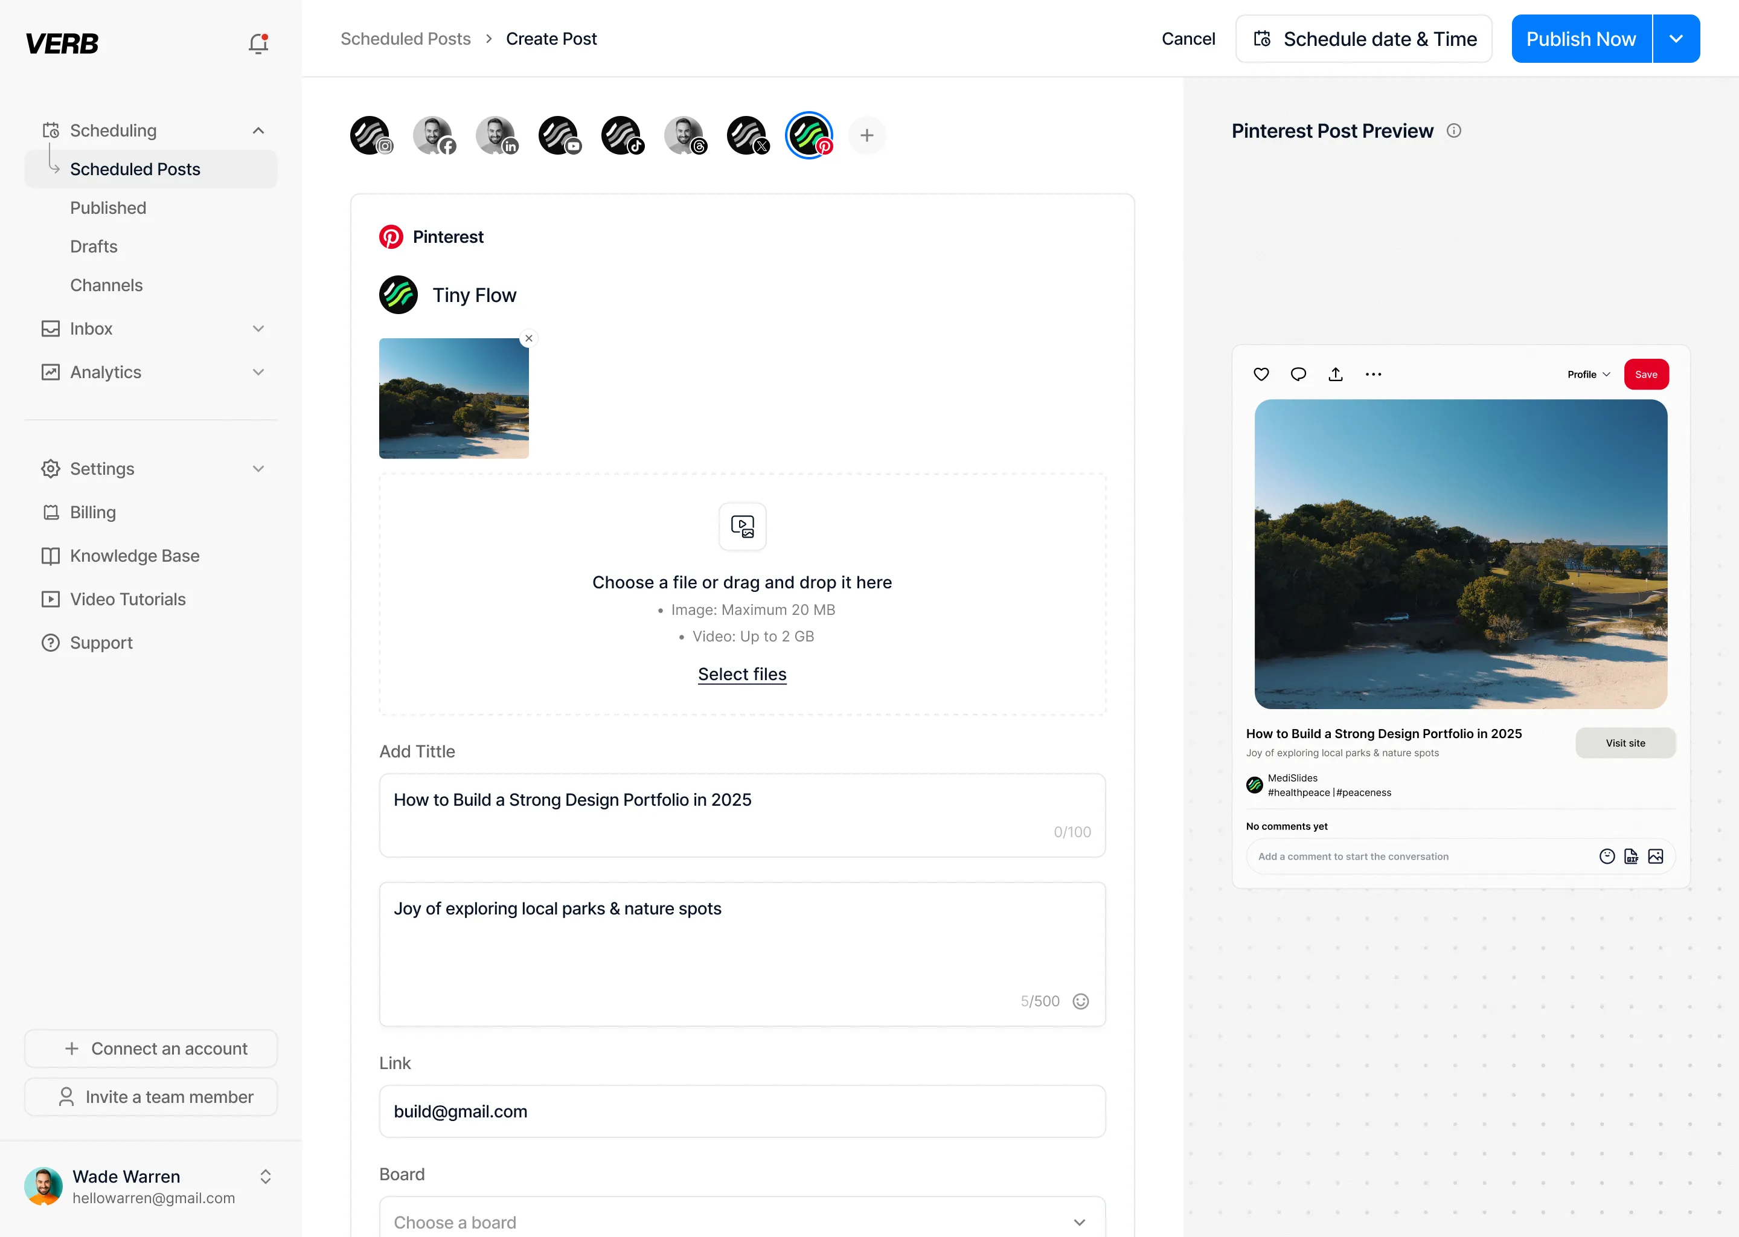1739x1237 pixels.
Task: Click Schedule date & Time button
Action: [x=1363, y=39]
